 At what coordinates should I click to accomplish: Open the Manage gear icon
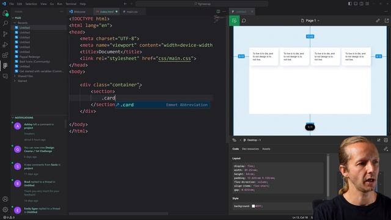coord(5,210)
